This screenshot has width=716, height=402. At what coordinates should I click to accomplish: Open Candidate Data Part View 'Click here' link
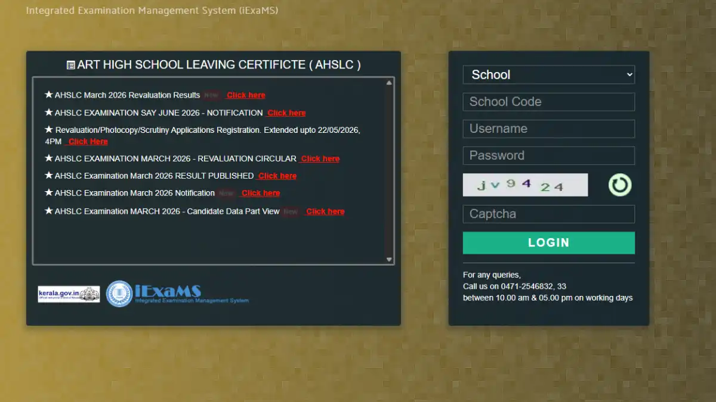coord(325,211)
